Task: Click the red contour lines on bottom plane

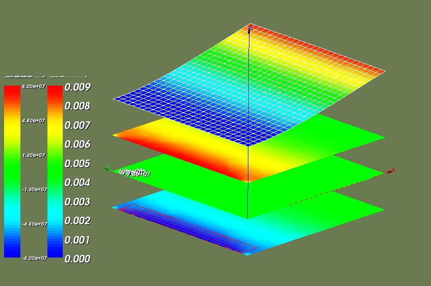Action: (x=187, y=227)
